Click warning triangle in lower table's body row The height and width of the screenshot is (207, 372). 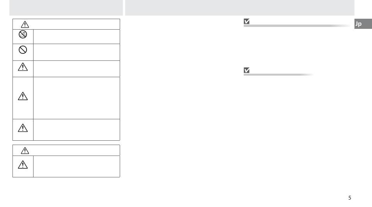pos(23,165)
